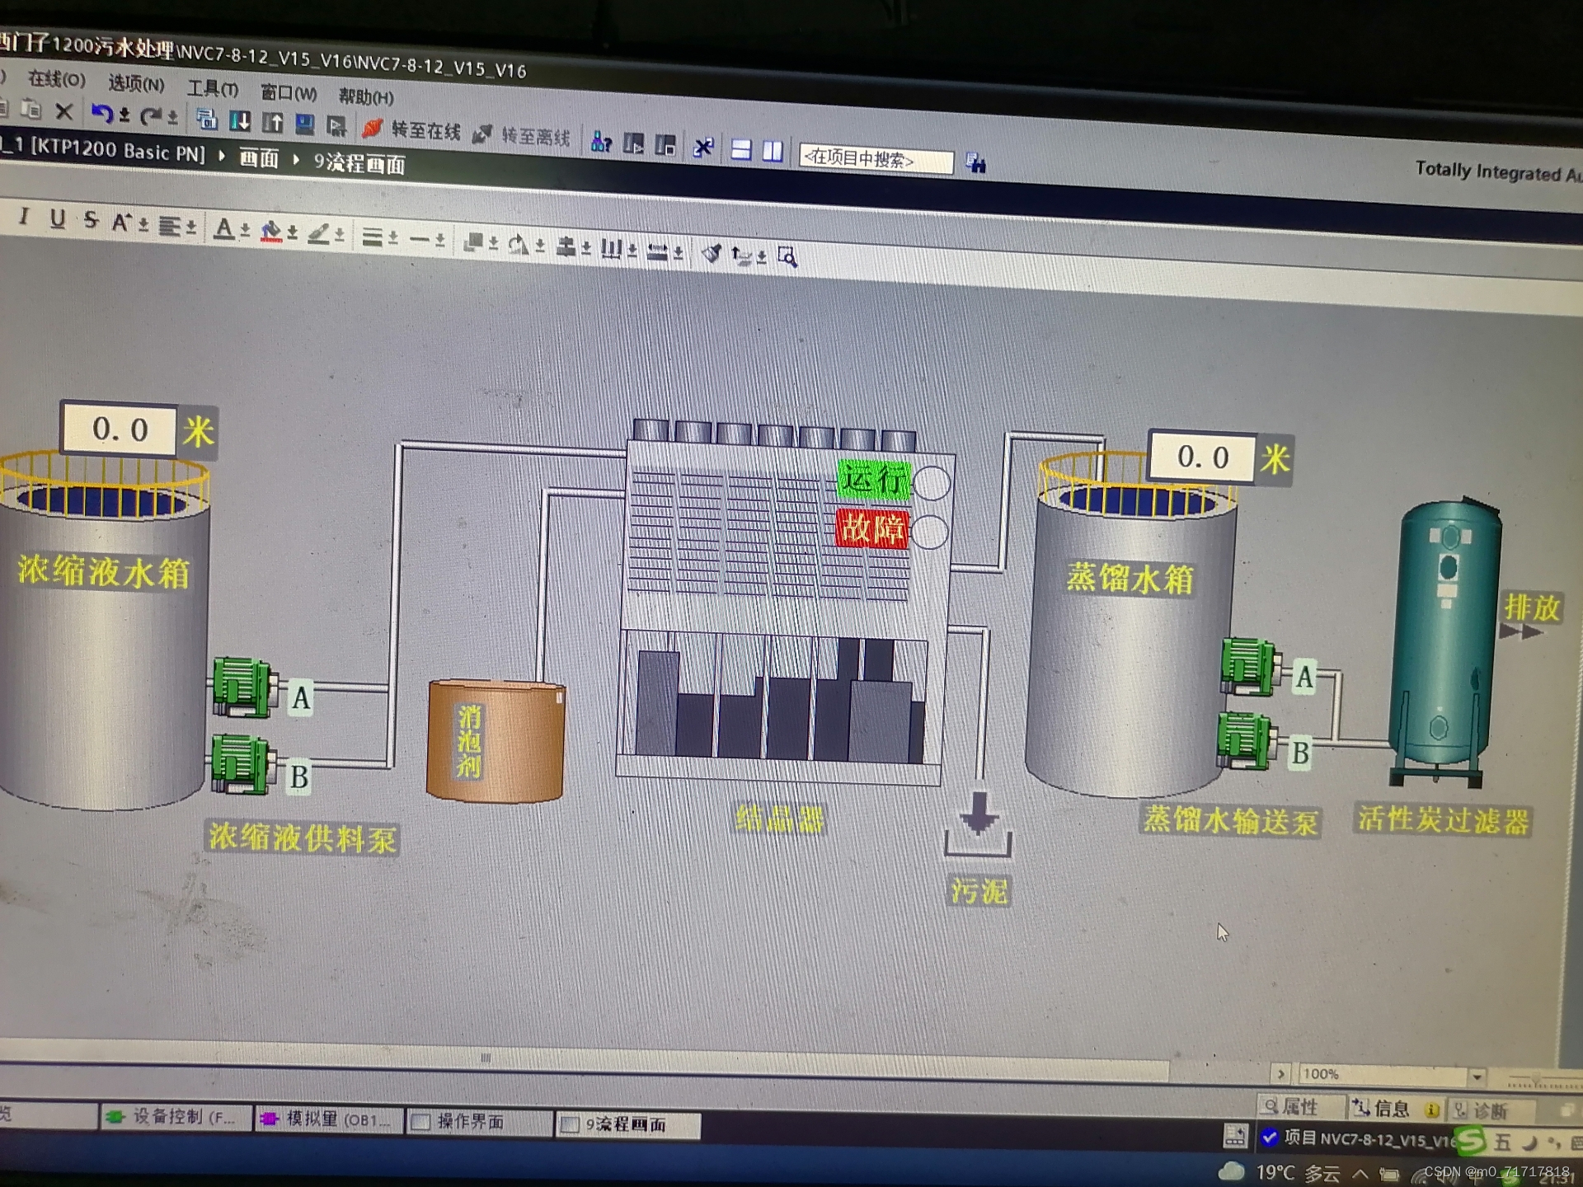The image size is (1583, 1187).
Task: Open the Redo history dropdown arrow
Action: (x=172, y=118)
